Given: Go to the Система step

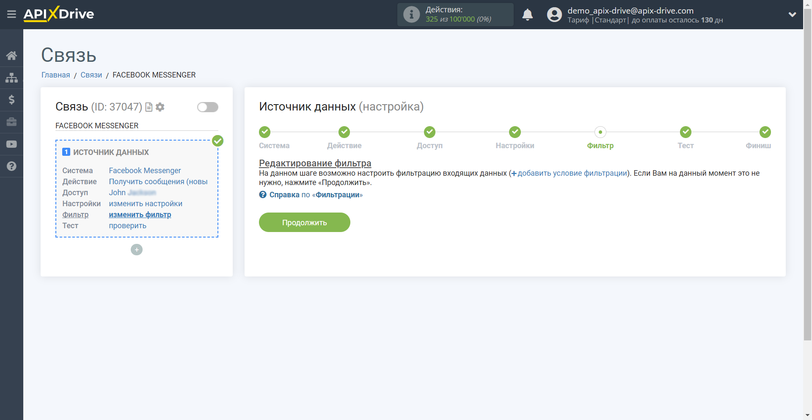Looking at the screenshot, I should pyautogui.click(x=265, y=132).
